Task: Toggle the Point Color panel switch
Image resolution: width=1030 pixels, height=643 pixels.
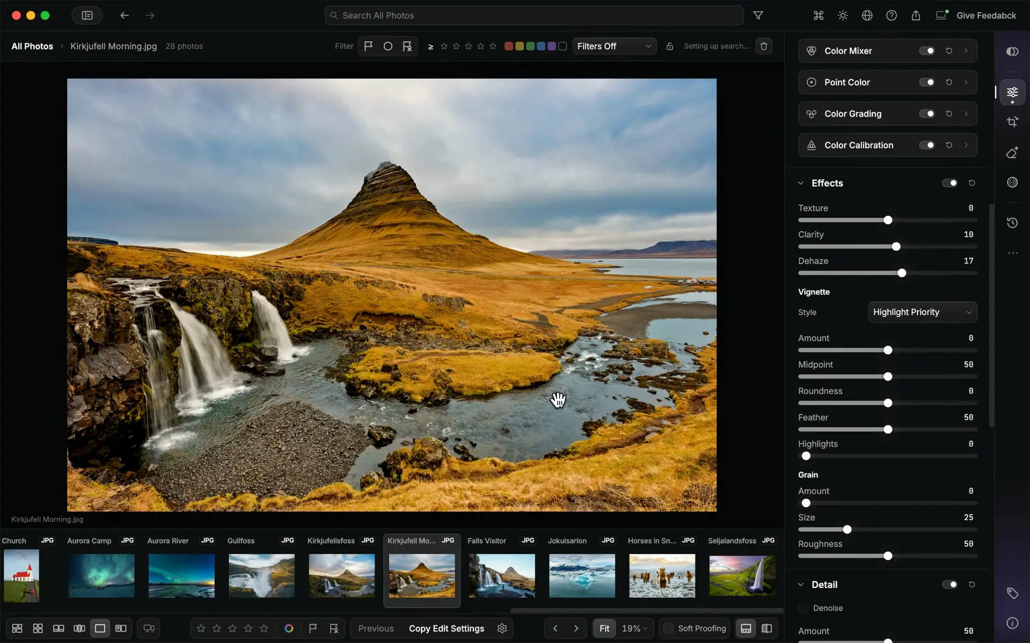Action: tap(927, 82)
